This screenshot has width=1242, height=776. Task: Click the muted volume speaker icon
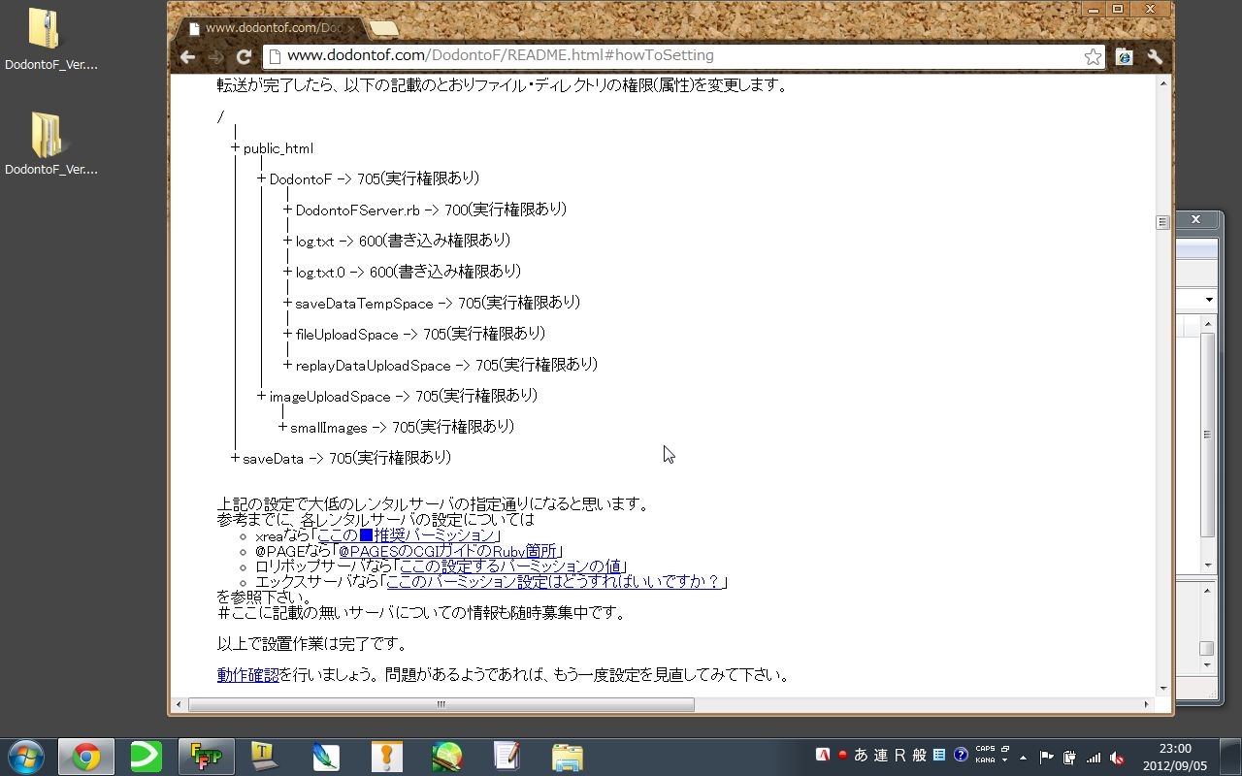(x=1117, y=758)
